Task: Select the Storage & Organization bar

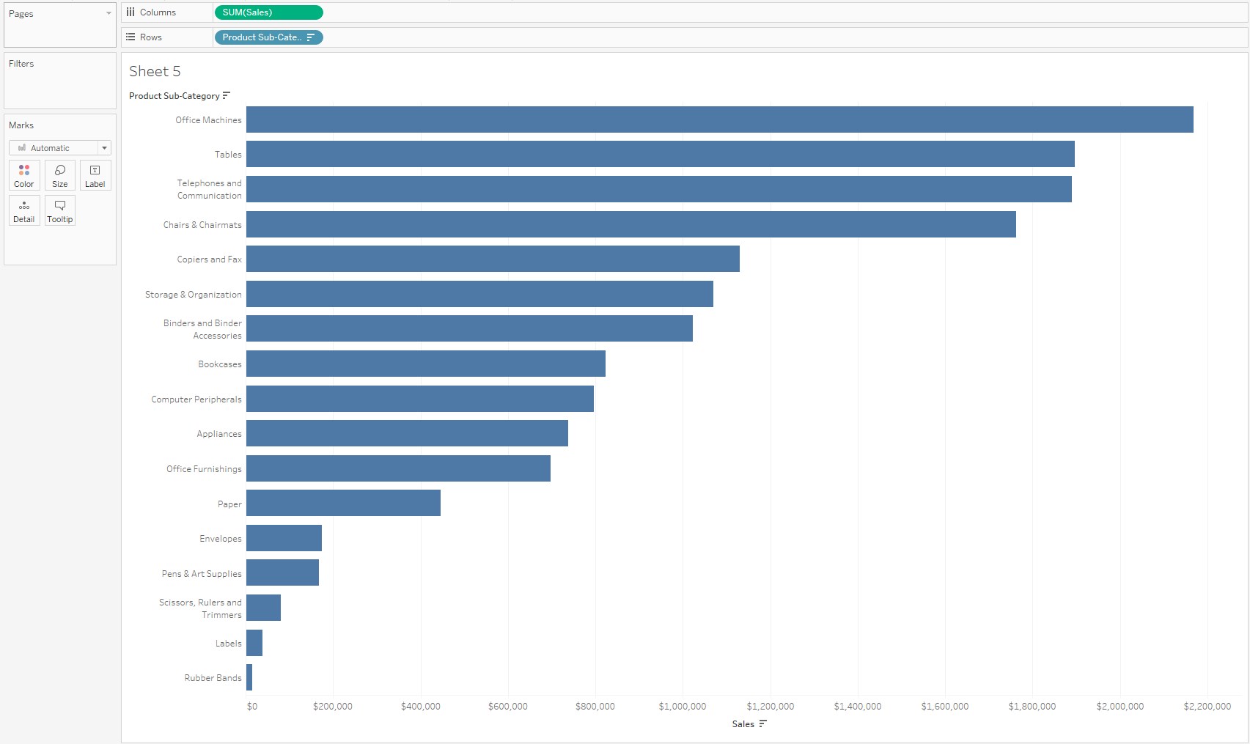Action: 479,294
